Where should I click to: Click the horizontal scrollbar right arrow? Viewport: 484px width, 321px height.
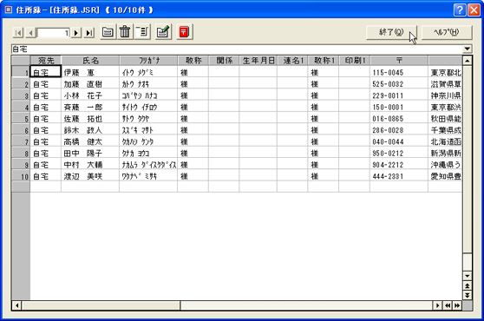pyautogui.click(x=437, y=305)
